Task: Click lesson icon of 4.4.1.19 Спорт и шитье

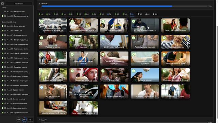Action: tap(5, 26)
